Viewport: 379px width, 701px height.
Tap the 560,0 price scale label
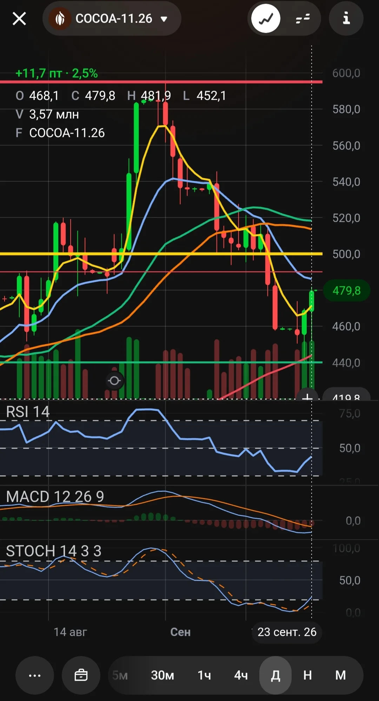click(346, 146)
